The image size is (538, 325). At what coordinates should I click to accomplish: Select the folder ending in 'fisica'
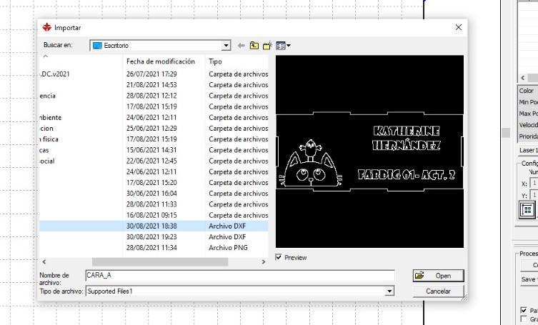click(x=154, y=139)
